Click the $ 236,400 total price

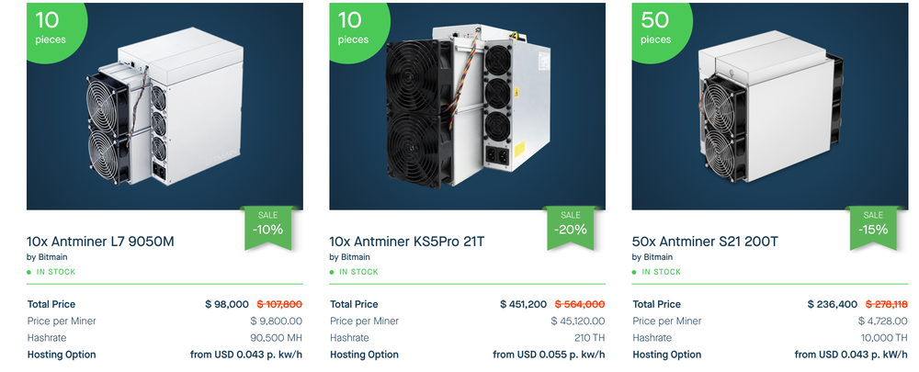point(833,305)
